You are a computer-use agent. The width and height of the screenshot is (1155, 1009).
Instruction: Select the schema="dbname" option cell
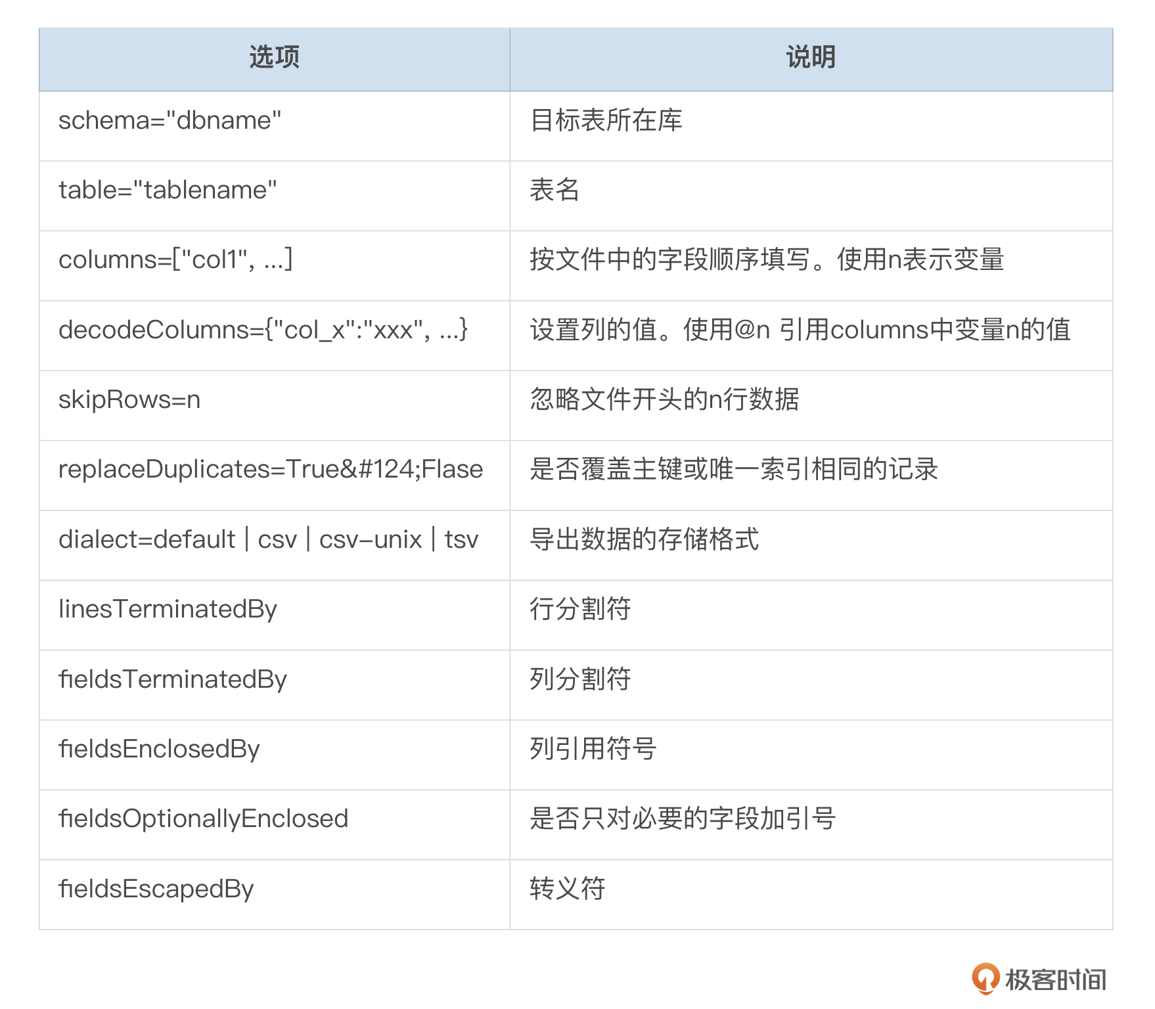coord(170,121)
